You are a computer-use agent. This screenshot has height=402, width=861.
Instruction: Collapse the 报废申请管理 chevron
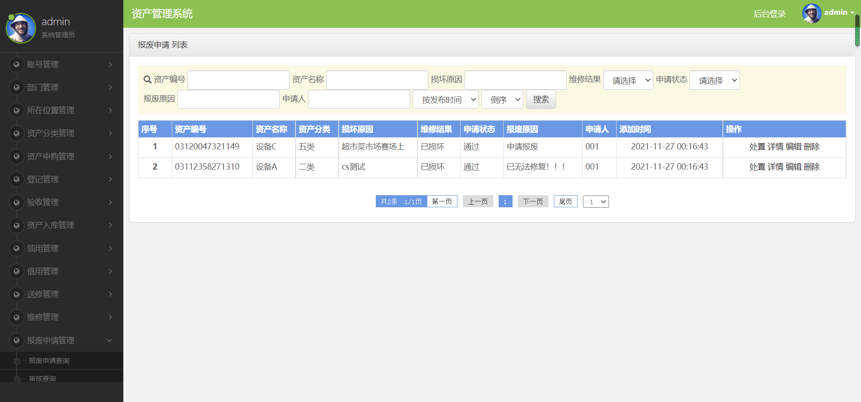pos(109,341)
